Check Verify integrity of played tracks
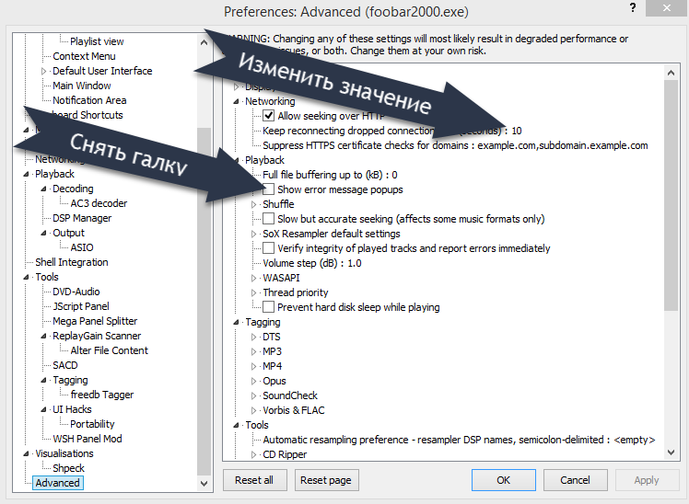 pos(269,248)
